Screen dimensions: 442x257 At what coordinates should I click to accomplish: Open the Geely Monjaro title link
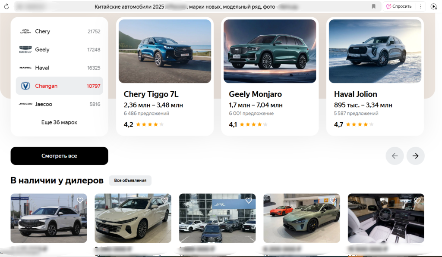(255, 94)
